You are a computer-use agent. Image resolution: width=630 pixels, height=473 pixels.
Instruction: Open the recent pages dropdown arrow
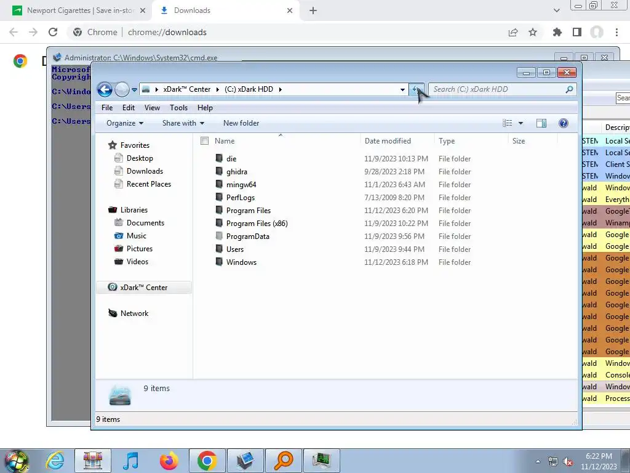pyautogui.click(x=134, y=90)
